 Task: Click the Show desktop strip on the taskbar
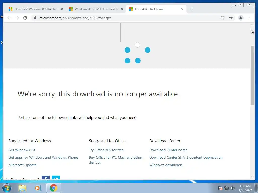(x=256, y=188)
